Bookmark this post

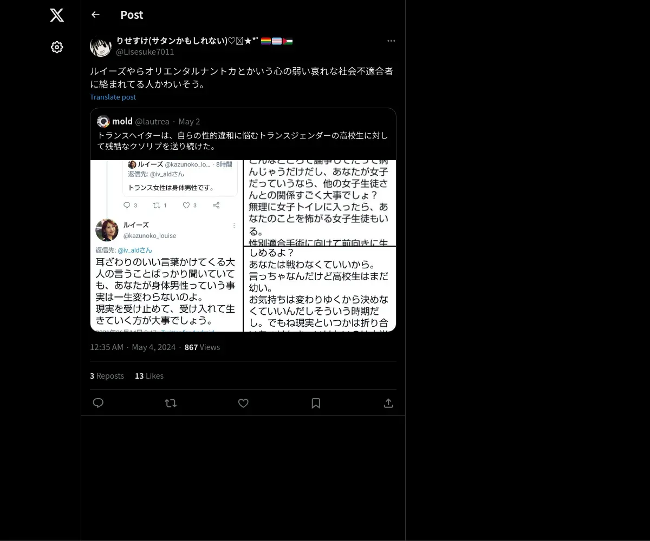(316, 403)
